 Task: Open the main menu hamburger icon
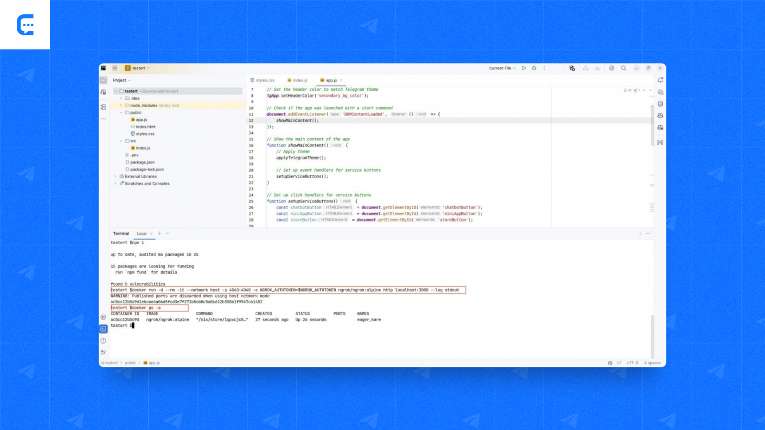click(x=115, y=68)
